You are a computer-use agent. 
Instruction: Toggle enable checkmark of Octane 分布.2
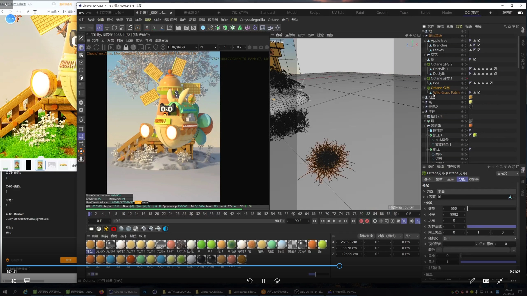tap(467, 64)
